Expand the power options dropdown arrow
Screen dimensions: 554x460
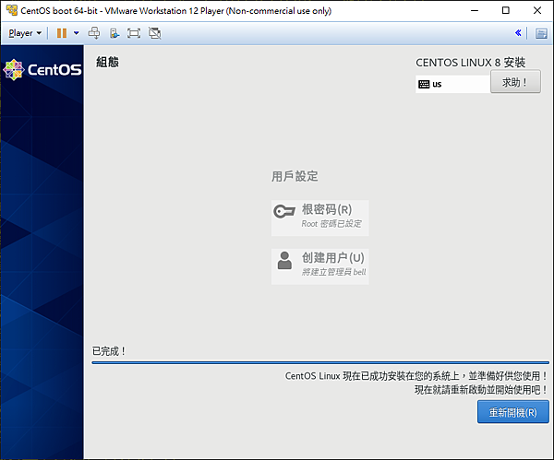(77, 33)
